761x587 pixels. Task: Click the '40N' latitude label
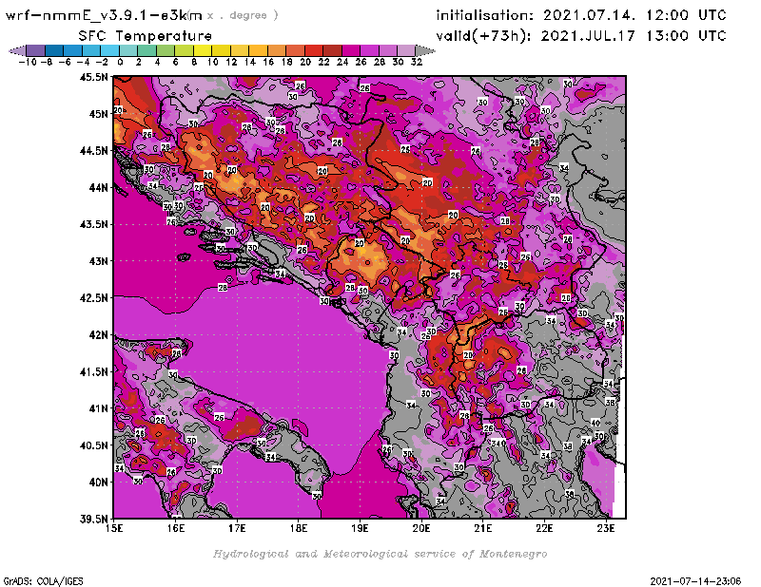click(99, 482)
